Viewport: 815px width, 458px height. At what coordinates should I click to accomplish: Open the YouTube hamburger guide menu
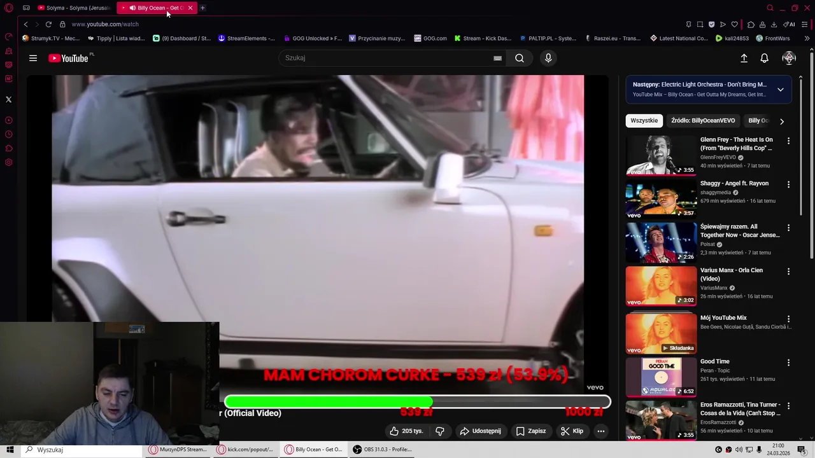click(x=33, y=58)
